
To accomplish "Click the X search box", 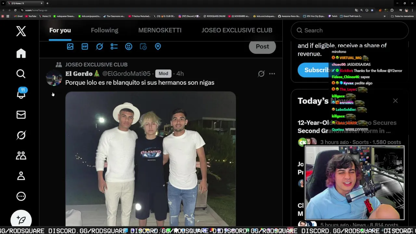I will (350, 30).
